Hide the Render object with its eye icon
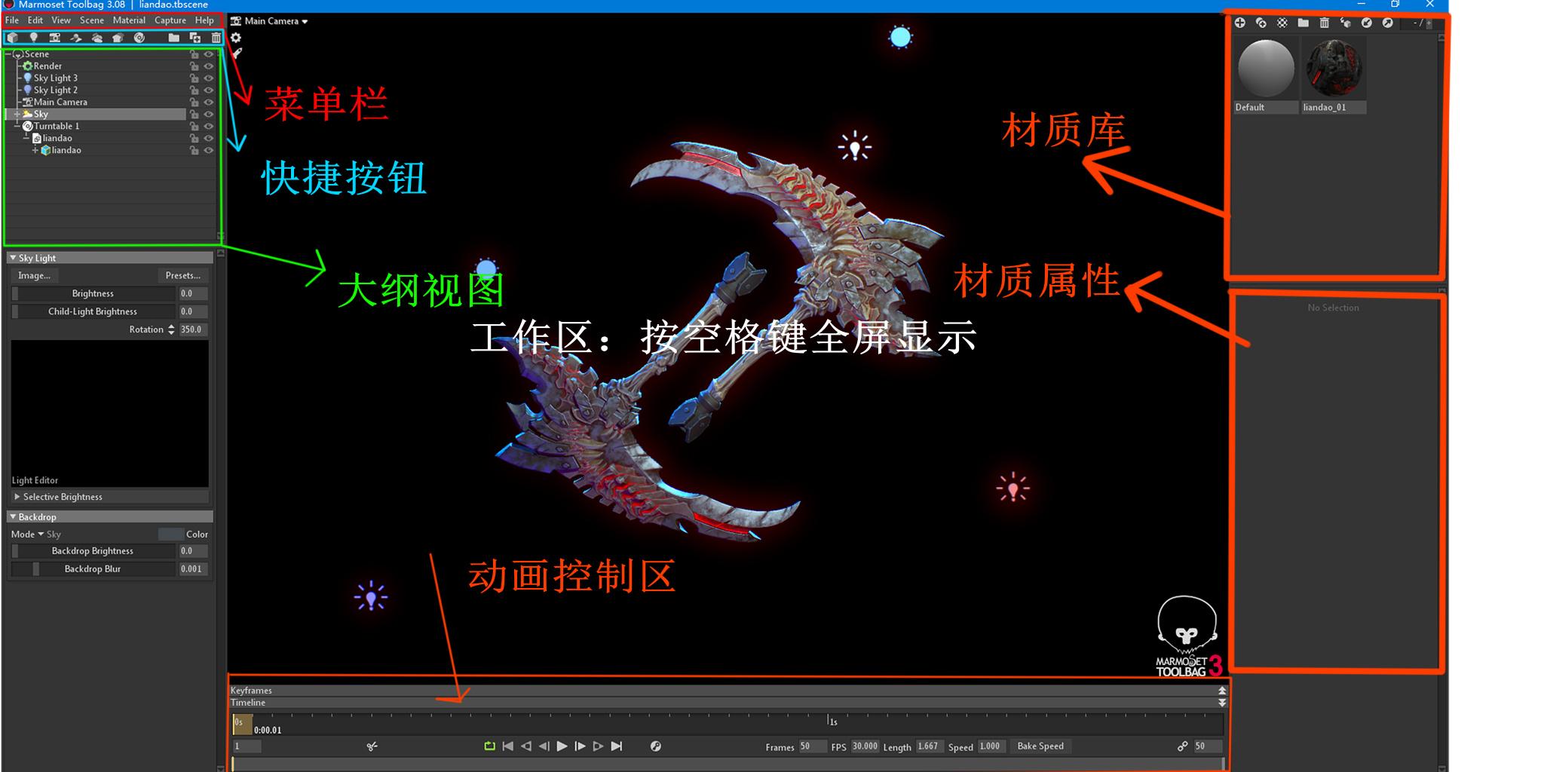This screenshot has width=1544, height=772. click(209, 66)
